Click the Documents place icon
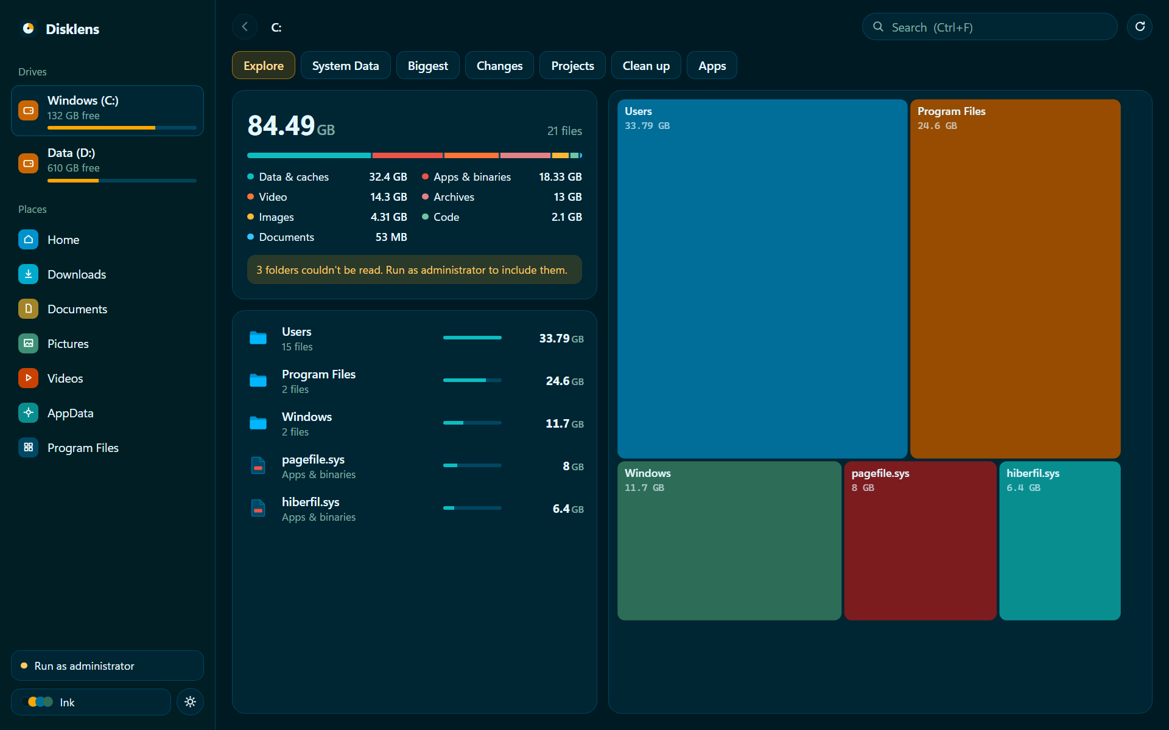 point(28,309)
